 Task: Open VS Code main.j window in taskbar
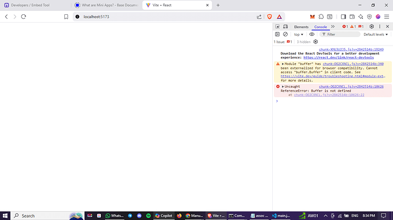(x=281, y=216)
